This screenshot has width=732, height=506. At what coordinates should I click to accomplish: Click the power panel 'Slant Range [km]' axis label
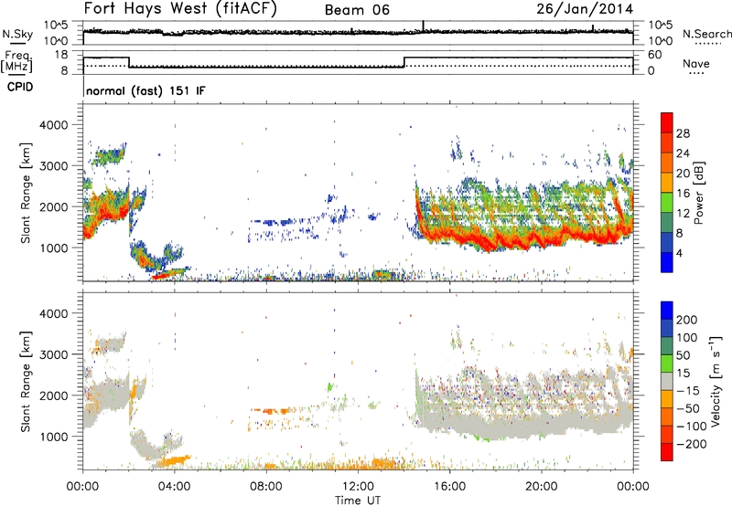[x=26, y=193]
